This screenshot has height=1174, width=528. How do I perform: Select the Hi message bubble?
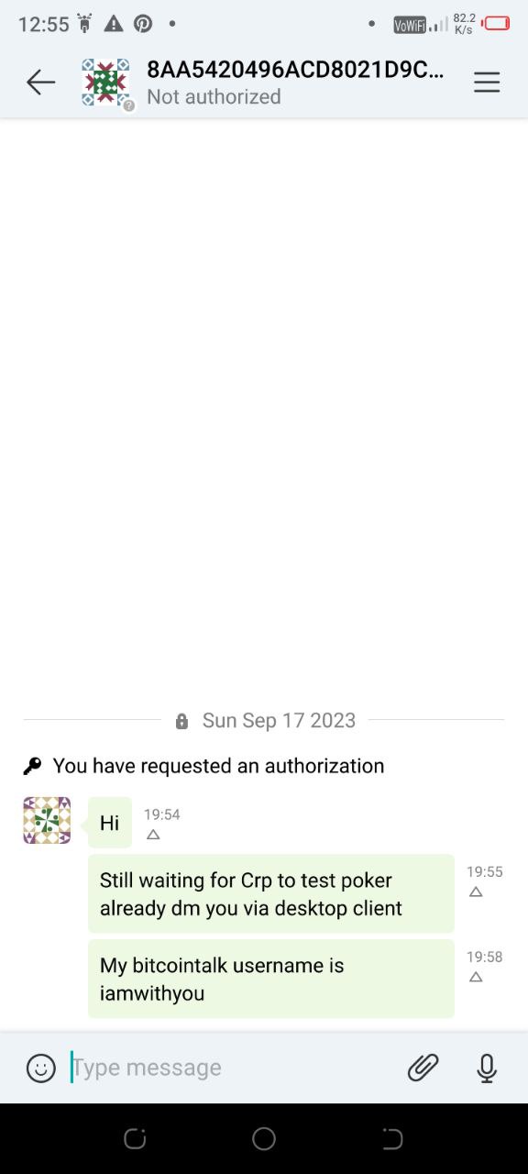click(110, 823)
